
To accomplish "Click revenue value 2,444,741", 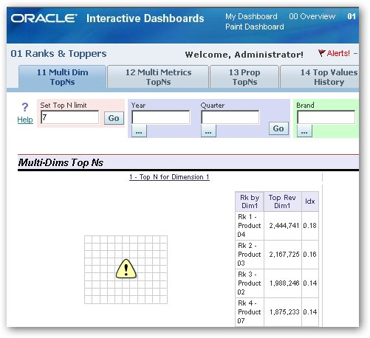I will coord(284,226).
